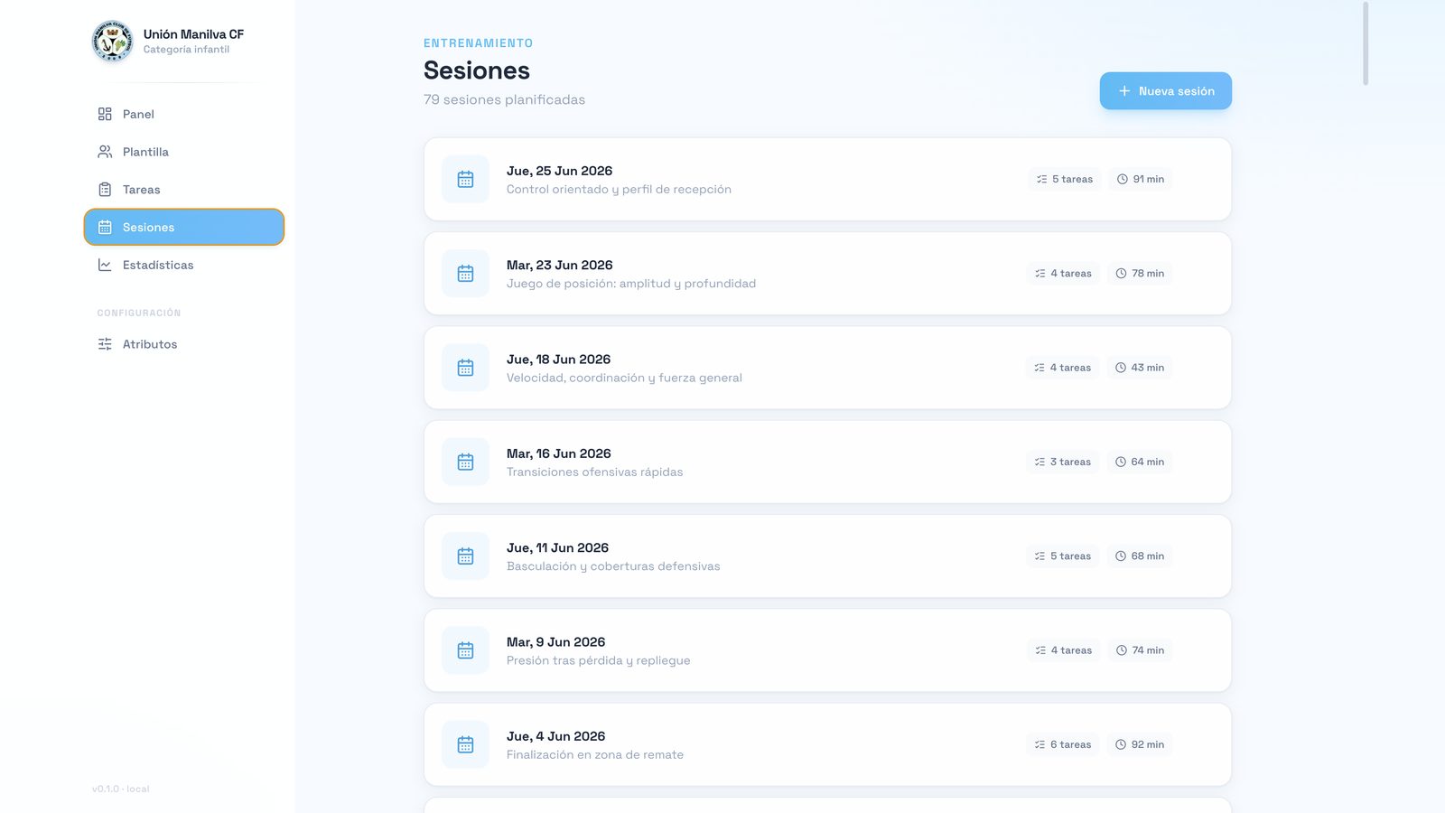The image size is (1445, 813).
Task: Click calendar icon for Jue, 4 Jun 2026
Action: pos(465,744)
